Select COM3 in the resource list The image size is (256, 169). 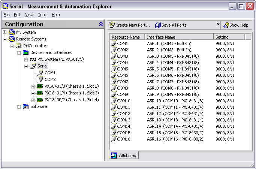123,56
